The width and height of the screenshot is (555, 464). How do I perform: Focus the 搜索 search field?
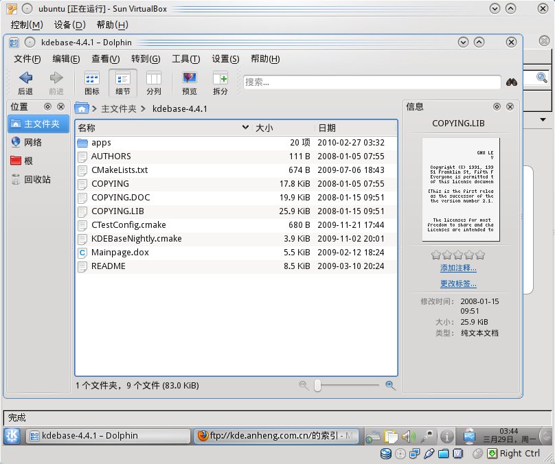[x=372, y=82]
